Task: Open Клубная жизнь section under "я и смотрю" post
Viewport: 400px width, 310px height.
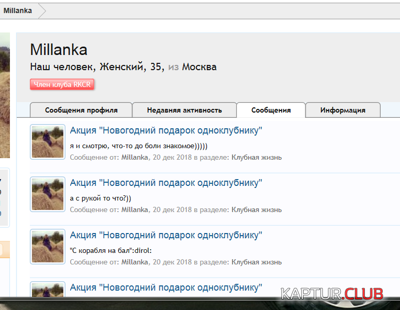Action: (257, 158)
